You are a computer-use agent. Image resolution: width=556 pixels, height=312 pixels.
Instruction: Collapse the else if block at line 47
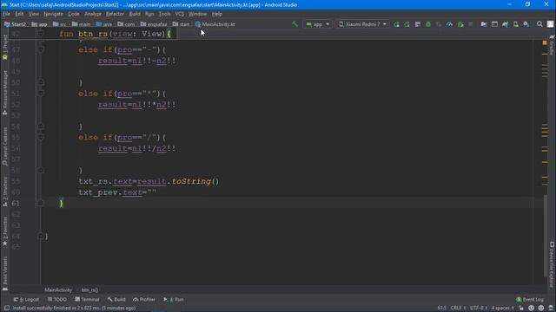click(x=41, y=49)
